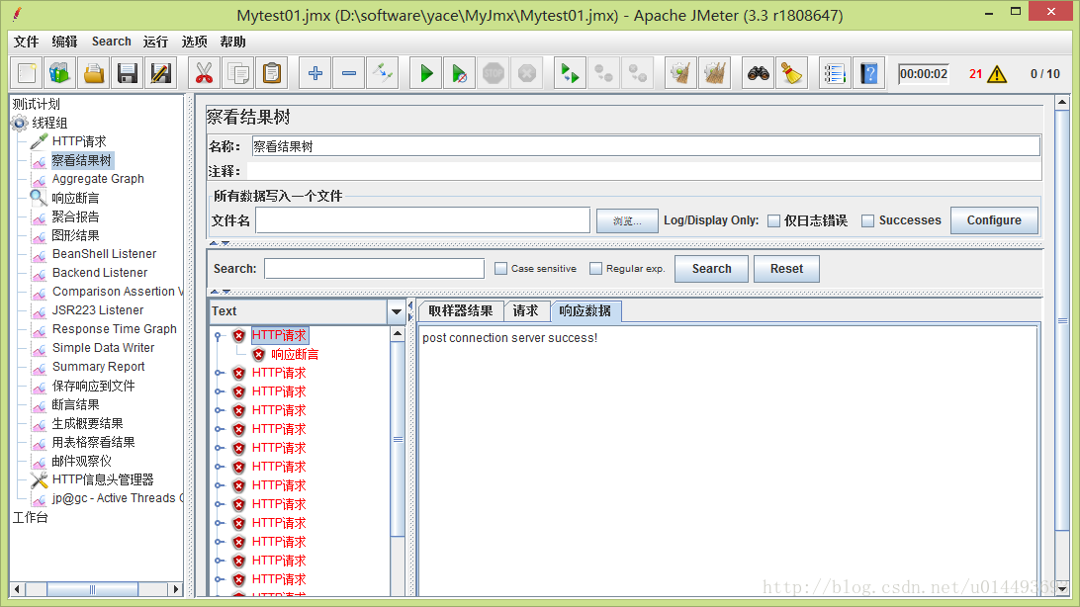This screenshot has height=607, width=1080.
Task: Click the main panel vertical scrollbar
Action: click(x=1062, y=320)
